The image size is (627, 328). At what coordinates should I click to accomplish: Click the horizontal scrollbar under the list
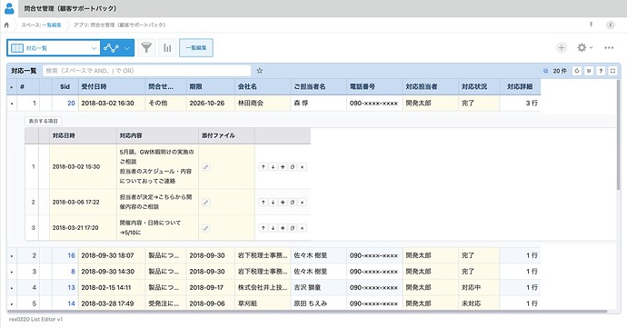click(x=307, y=312)
